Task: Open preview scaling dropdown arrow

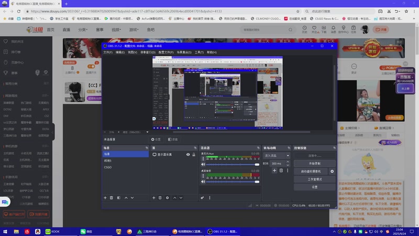Action: tap(147, 132)
